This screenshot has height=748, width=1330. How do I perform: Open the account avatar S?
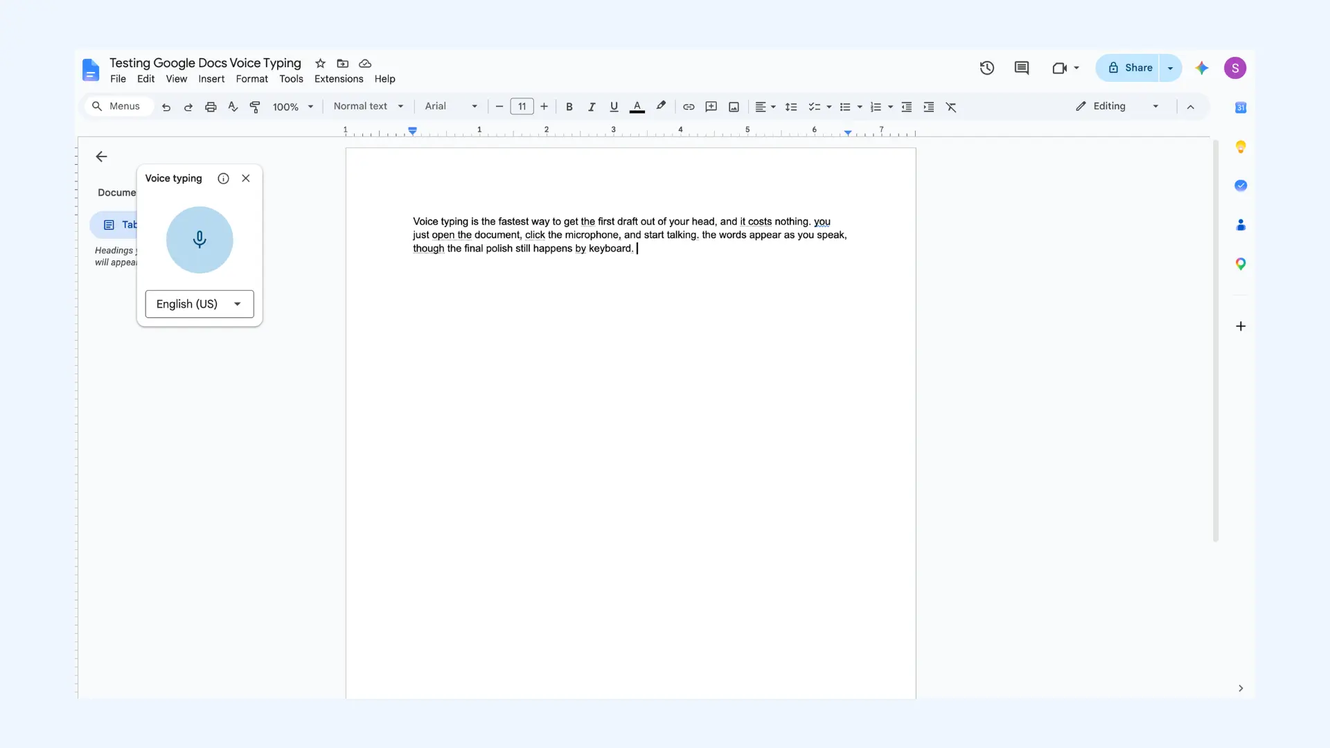point(1235,68)
